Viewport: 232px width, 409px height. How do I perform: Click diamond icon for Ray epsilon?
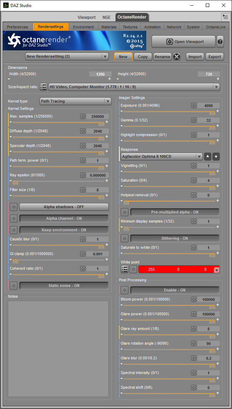tap(83, 175)
